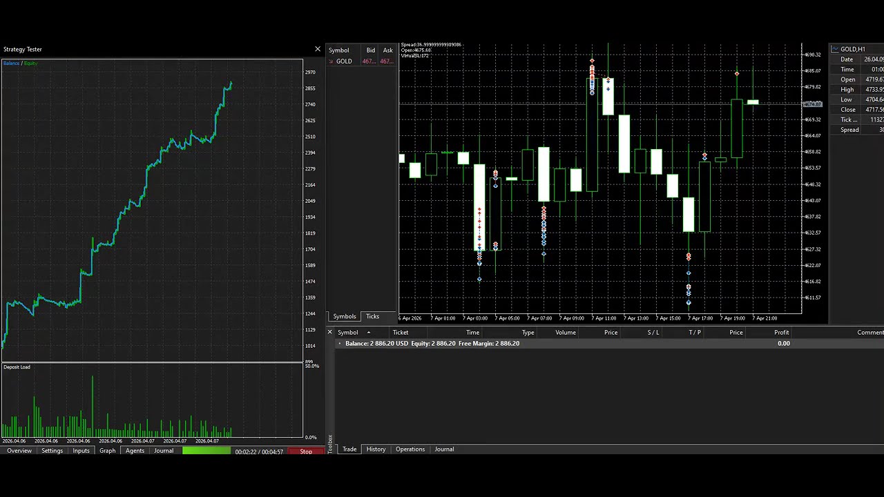Click the Open price row in Data Window
This screenshot has height=497, width=884.
point(856,79)
